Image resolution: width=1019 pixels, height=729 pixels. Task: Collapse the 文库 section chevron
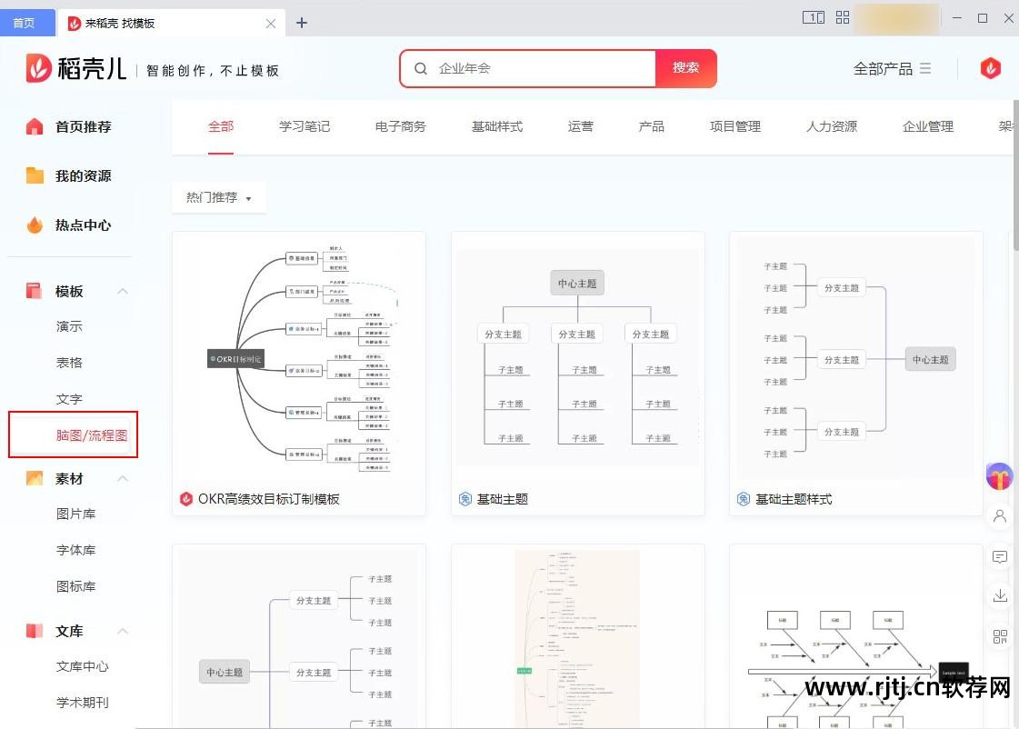point(123,631)
